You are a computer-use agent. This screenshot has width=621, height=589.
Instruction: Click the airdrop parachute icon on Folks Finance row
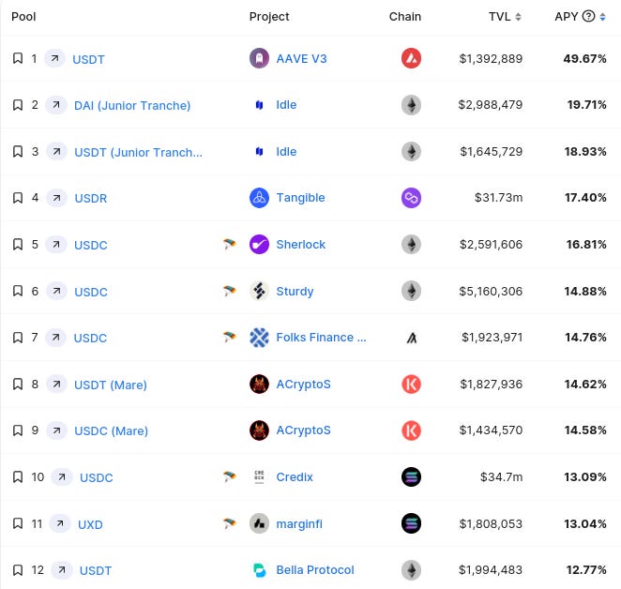click(x=229, y=338)
